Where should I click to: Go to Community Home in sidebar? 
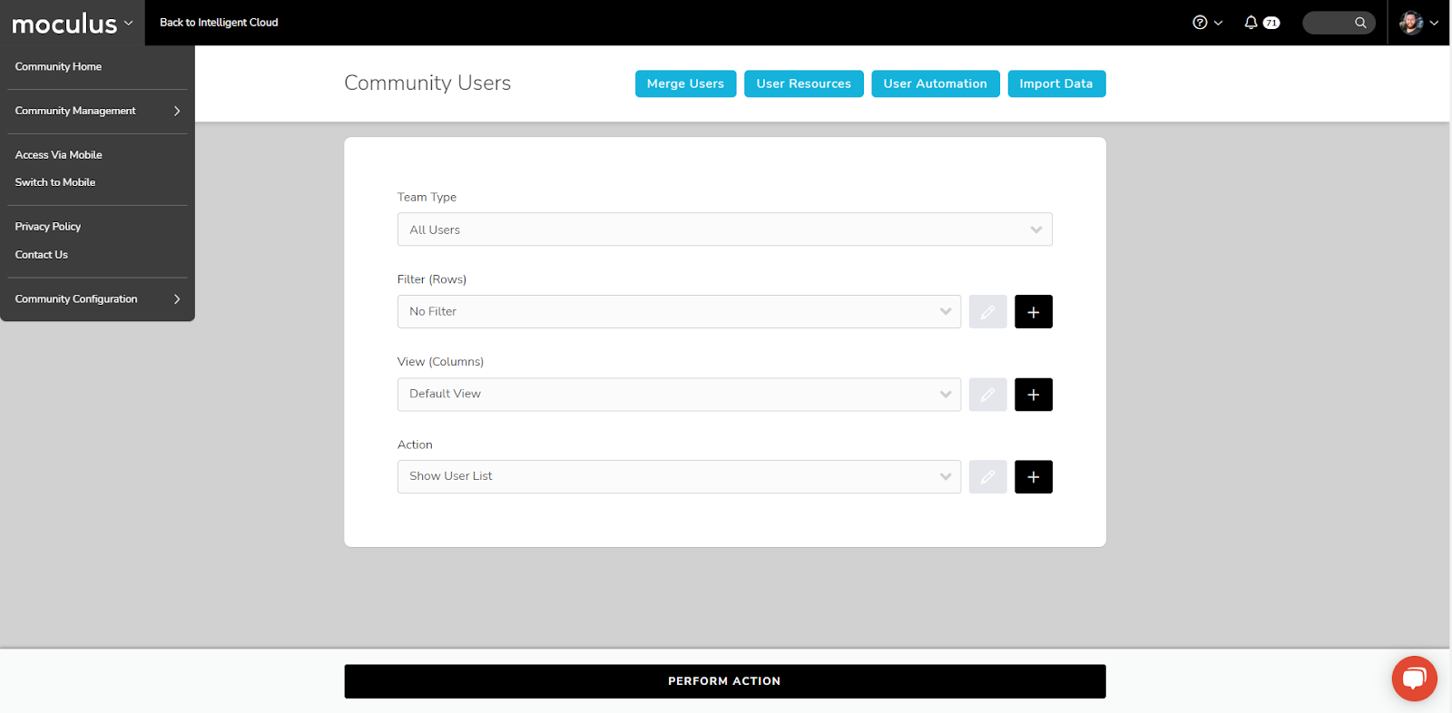coord(58,67)
